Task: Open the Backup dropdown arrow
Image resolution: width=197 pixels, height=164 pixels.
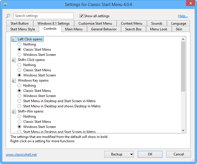Action: pos(131,154)
